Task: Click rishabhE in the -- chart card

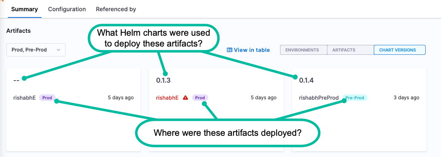Action: 24,98
